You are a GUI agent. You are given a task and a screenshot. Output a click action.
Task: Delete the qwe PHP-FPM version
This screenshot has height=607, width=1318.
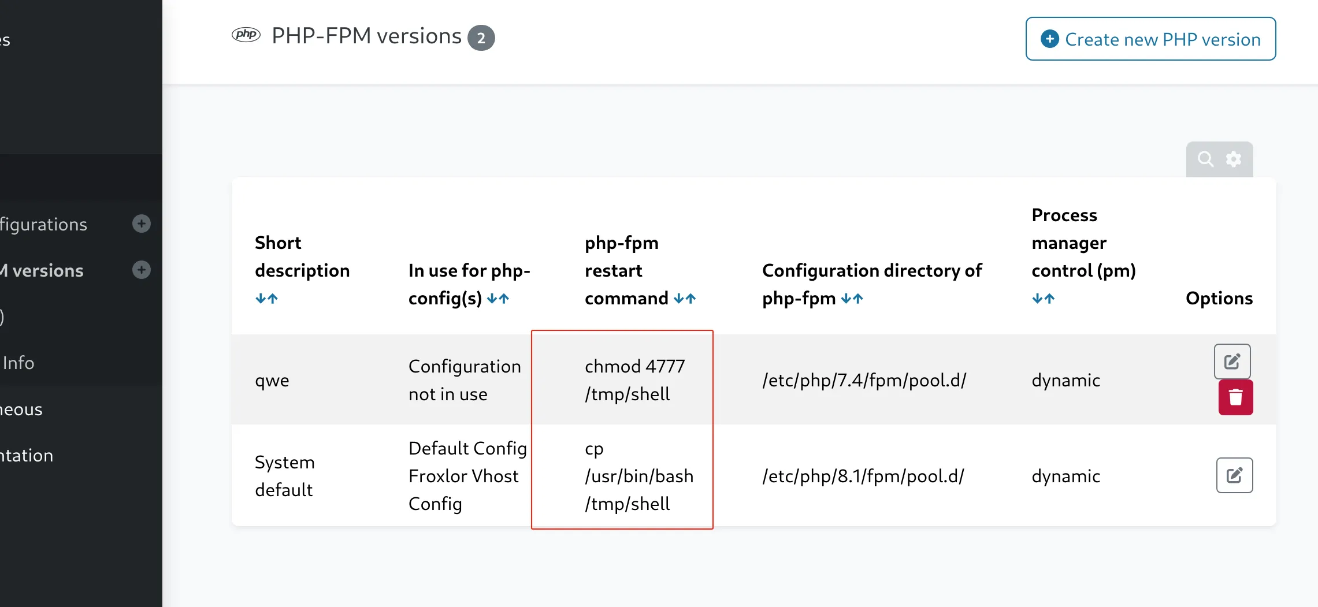pos(1235,397)
